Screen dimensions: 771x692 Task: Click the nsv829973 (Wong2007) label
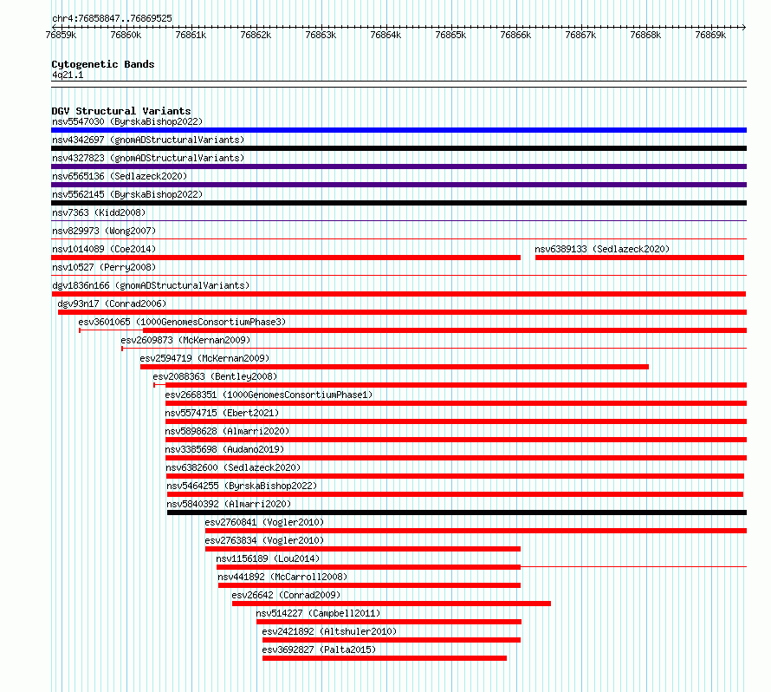(x=104, y=231)
